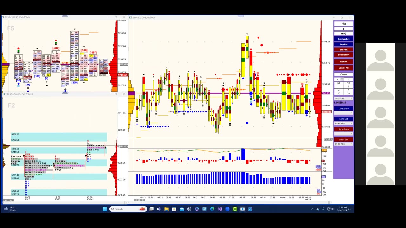Click the Center button in the order panel
The image size is (406, 228).
[x=344, y=74]
